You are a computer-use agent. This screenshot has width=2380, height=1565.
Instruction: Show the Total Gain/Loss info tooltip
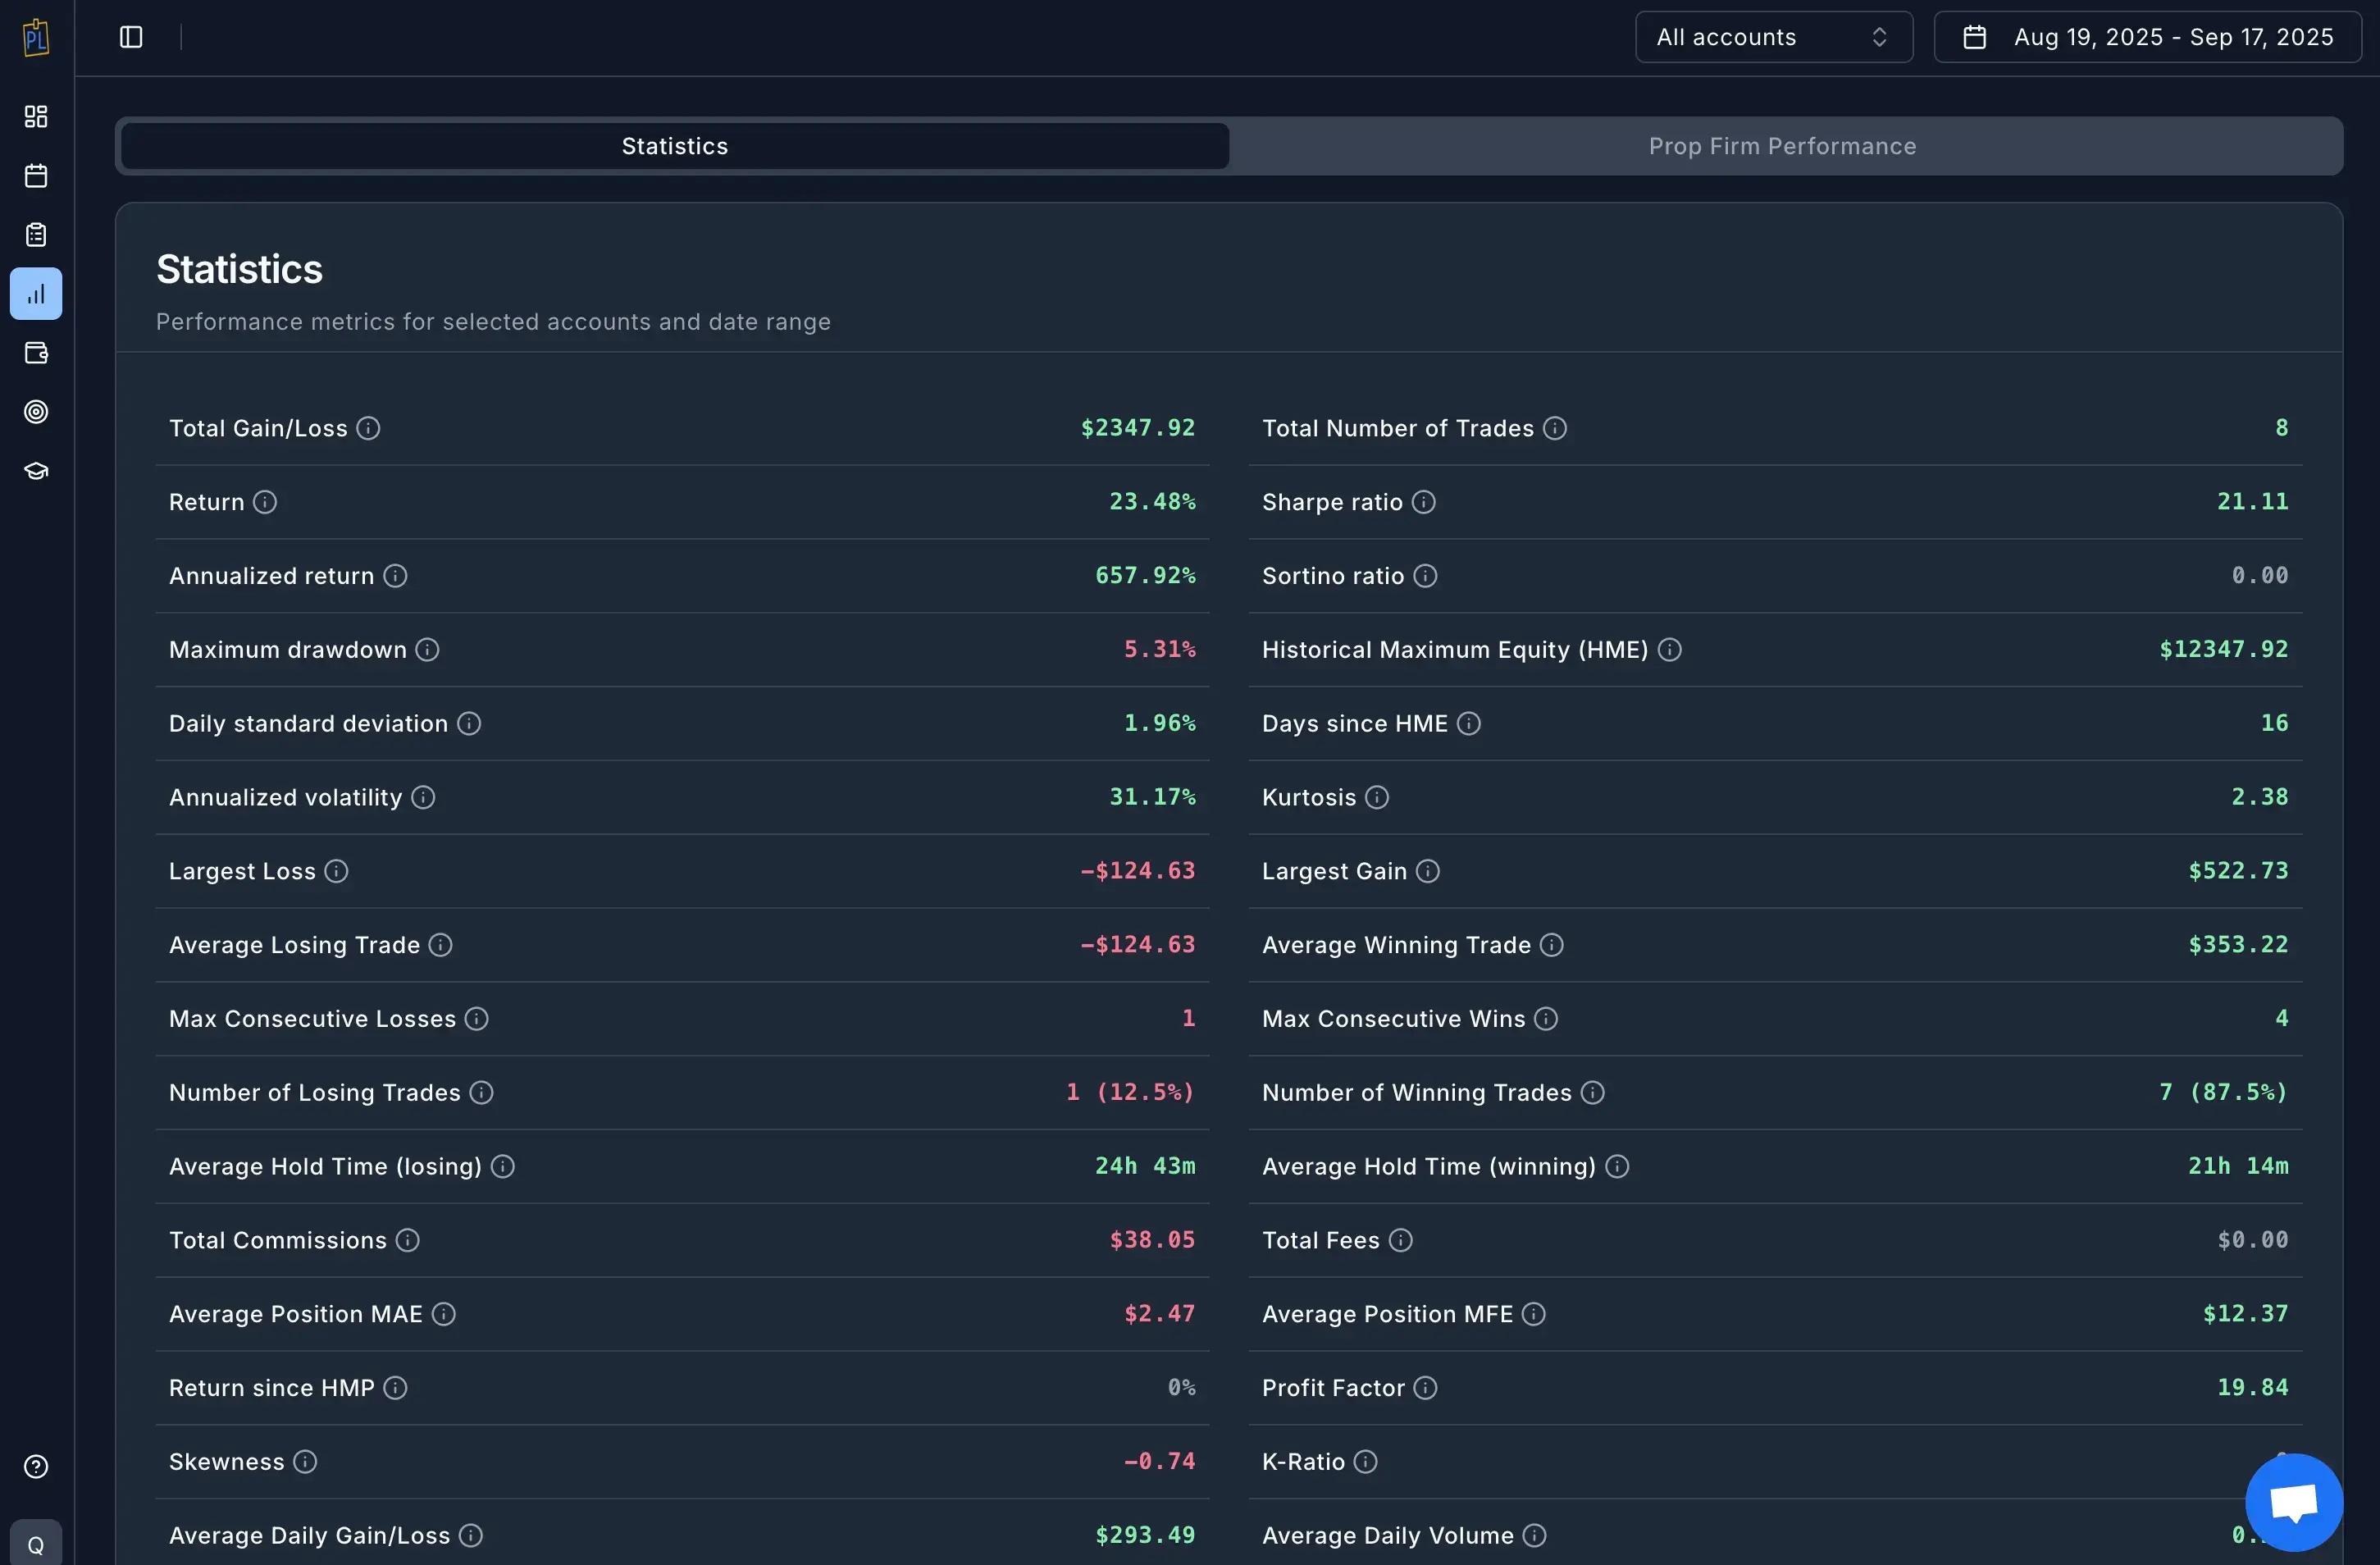point(368,428)
